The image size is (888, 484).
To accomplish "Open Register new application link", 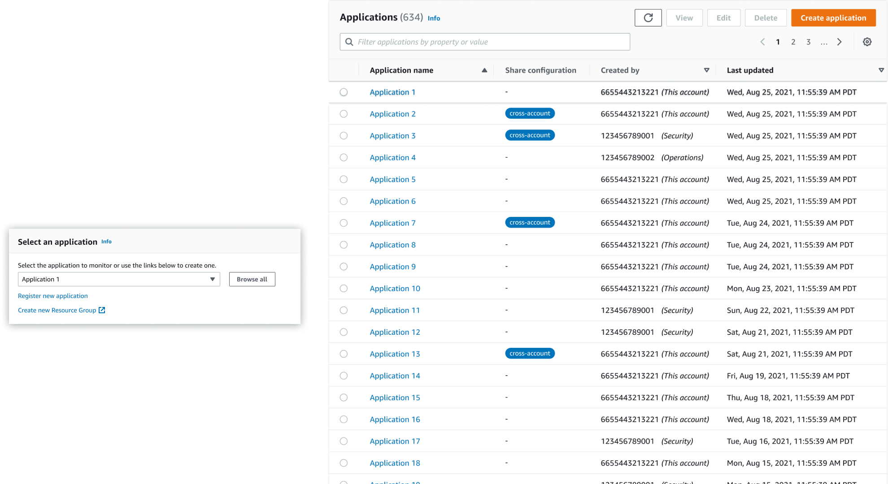I will point(53,296).
